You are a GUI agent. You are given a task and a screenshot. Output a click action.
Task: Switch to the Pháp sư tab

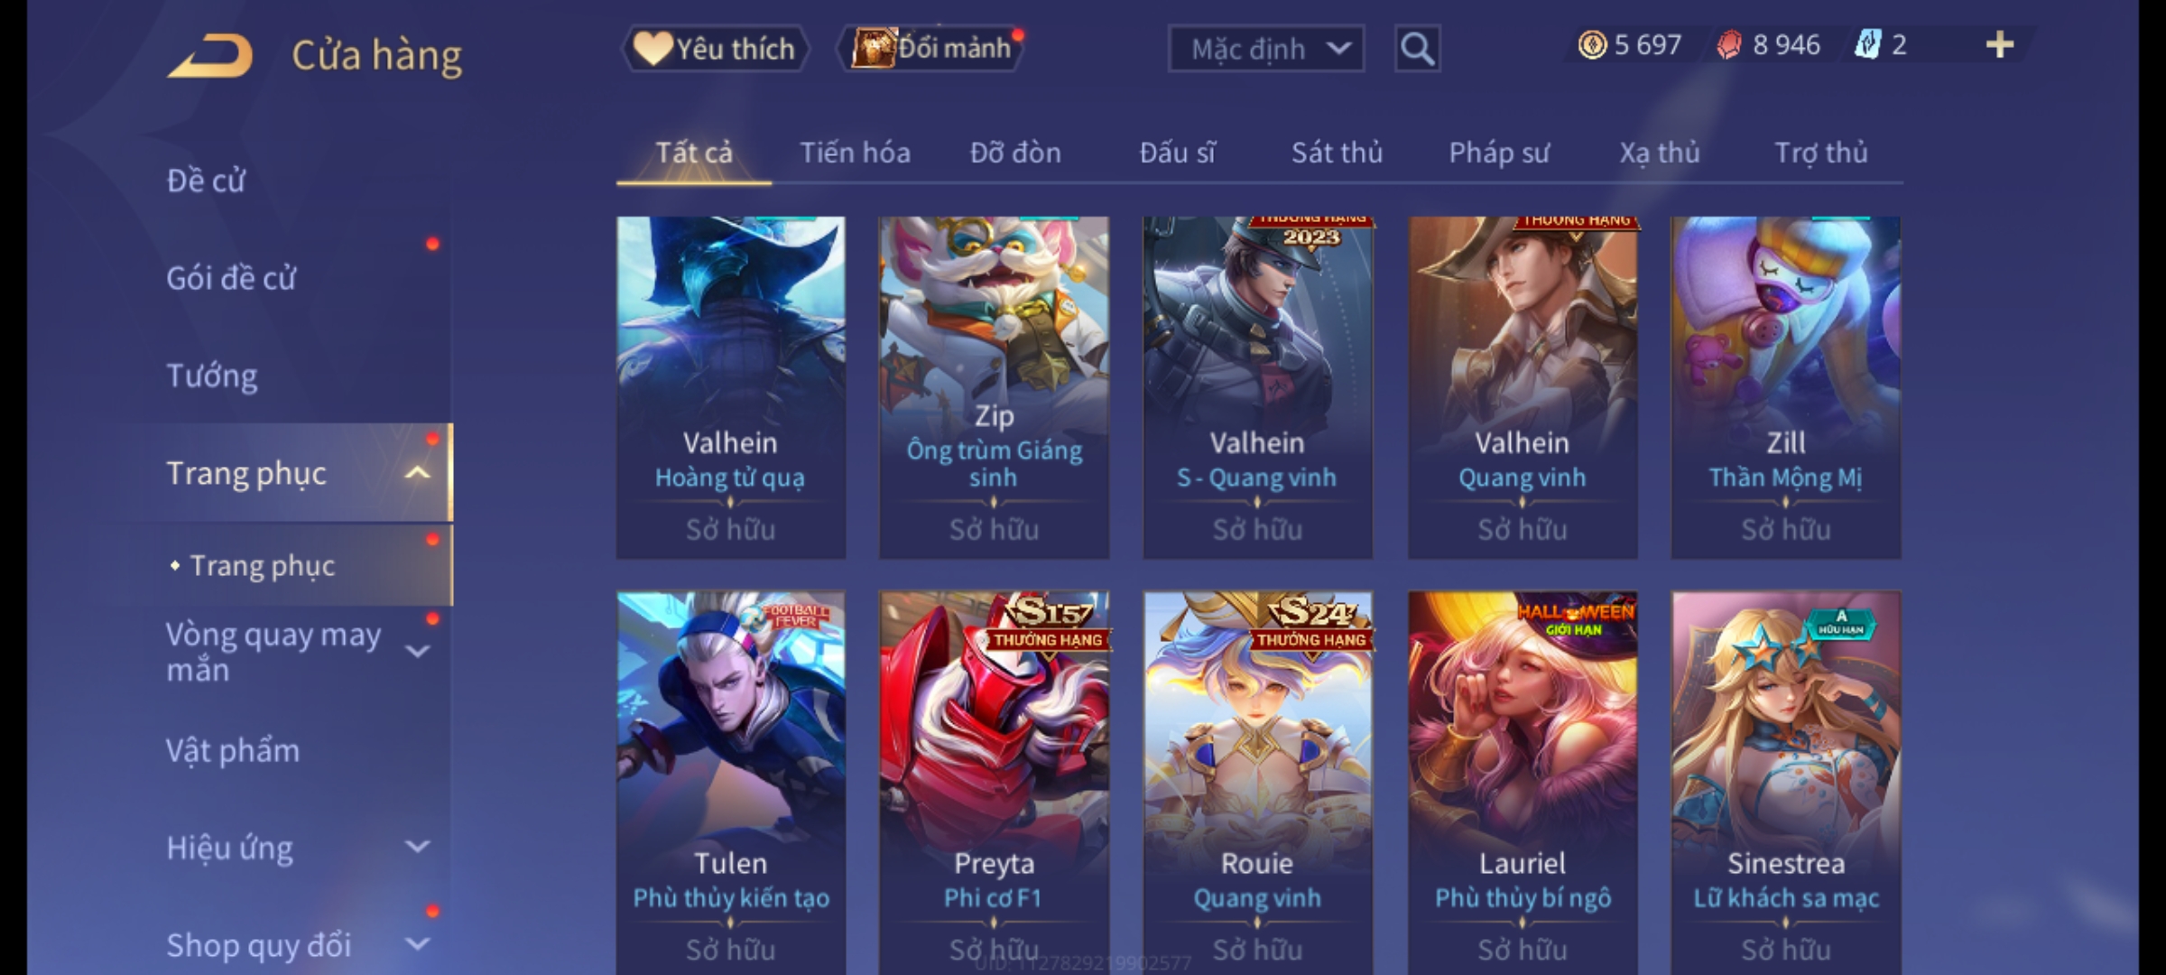1498,153
